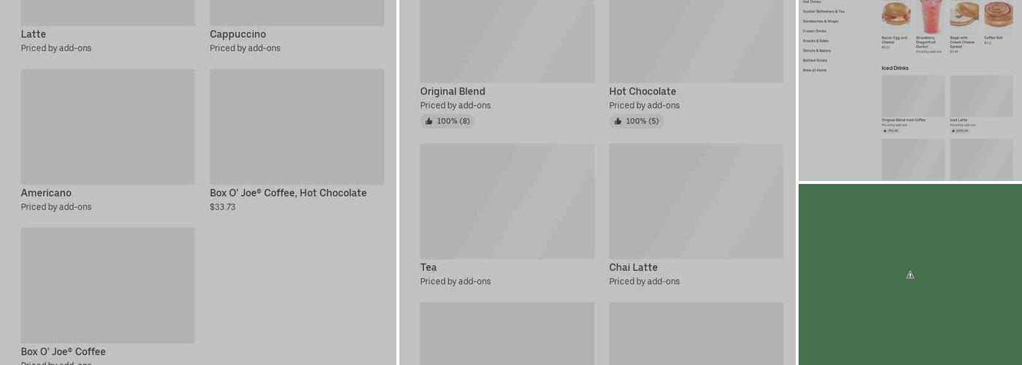Screen dimensions: 1022x365
Task: Jump to the Donuts & Bakery category
Action: click(817, 51)
